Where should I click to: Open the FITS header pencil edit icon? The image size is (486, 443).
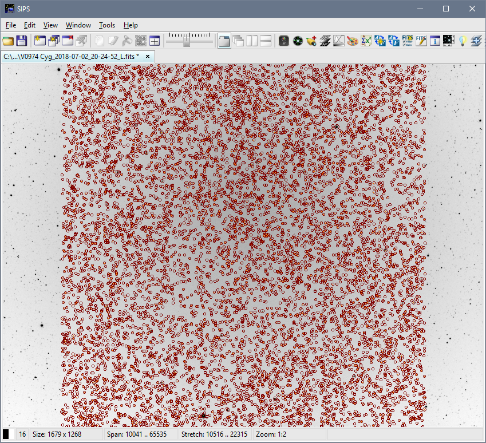[x=421, y=41]
